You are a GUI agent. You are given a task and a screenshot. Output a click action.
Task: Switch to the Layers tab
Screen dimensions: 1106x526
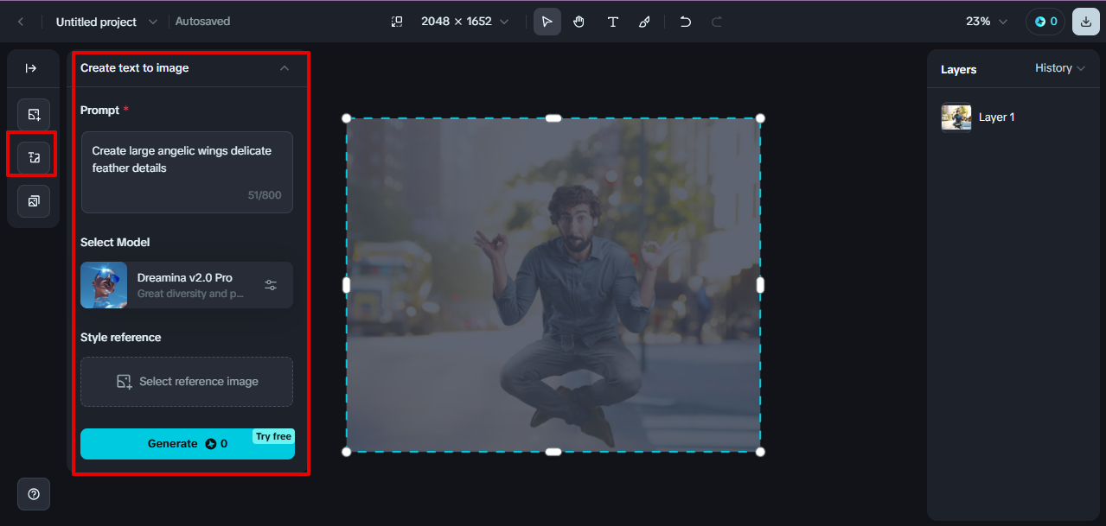958,69
